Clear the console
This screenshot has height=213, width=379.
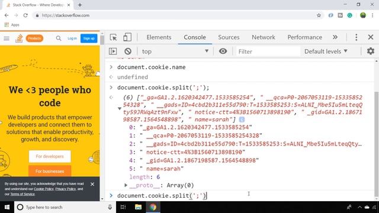pyautogui.click(x=128, y=51)
